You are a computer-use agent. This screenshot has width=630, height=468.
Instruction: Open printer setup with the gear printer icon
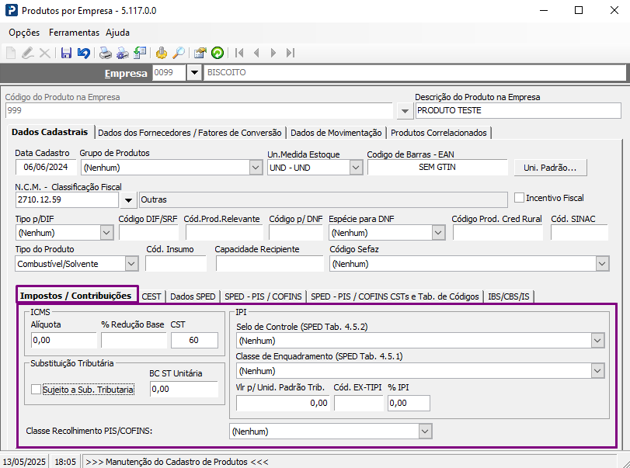[x=123, y=53]
